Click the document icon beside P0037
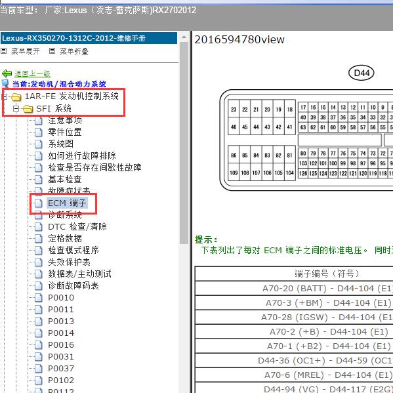Image resolution: width=393 pixels, height=393 pixels. [x=38, y=369]
